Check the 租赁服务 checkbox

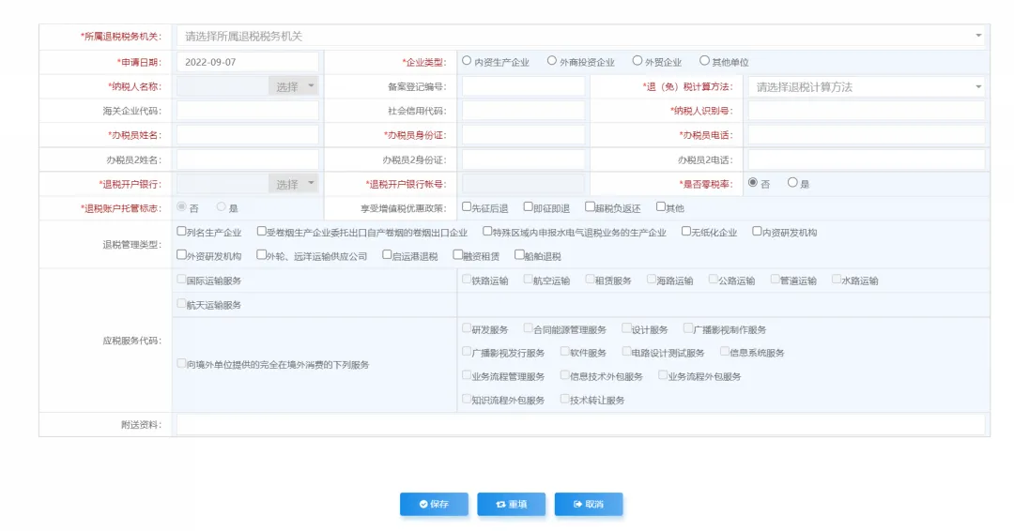[x=590, y=280]
